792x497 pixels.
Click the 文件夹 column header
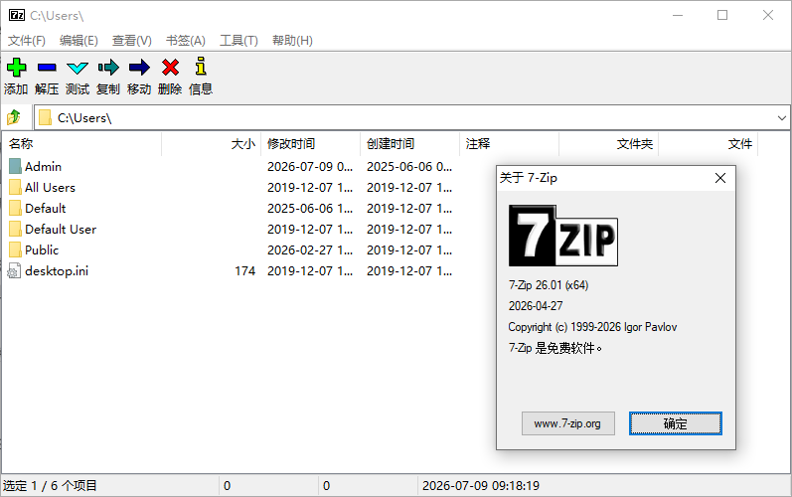pos(608,144)
